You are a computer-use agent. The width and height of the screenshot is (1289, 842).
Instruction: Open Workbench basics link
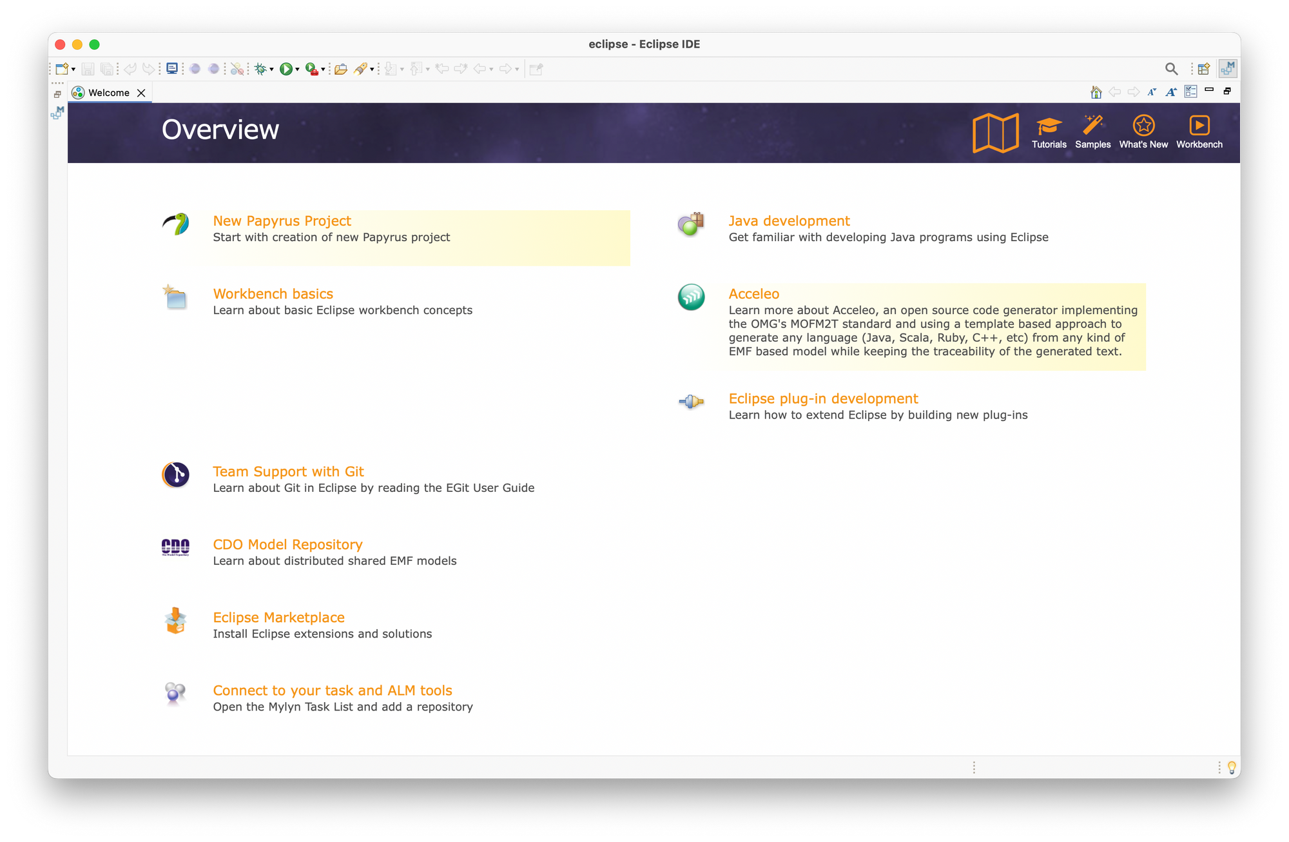coord(273,294)
